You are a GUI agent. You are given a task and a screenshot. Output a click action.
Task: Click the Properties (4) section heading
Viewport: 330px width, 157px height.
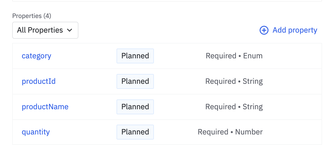pyautogui.click(x=32, y=16)
